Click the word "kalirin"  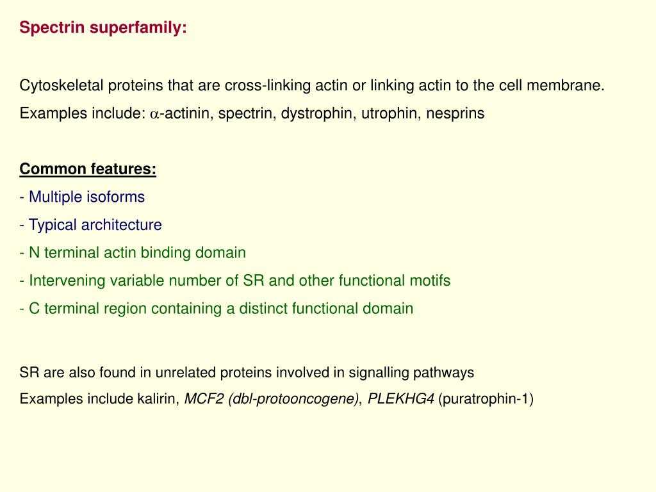tap(156, 399)
